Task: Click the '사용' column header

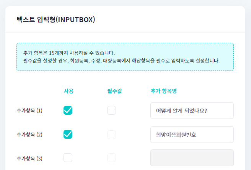Action: coord(68,91)
